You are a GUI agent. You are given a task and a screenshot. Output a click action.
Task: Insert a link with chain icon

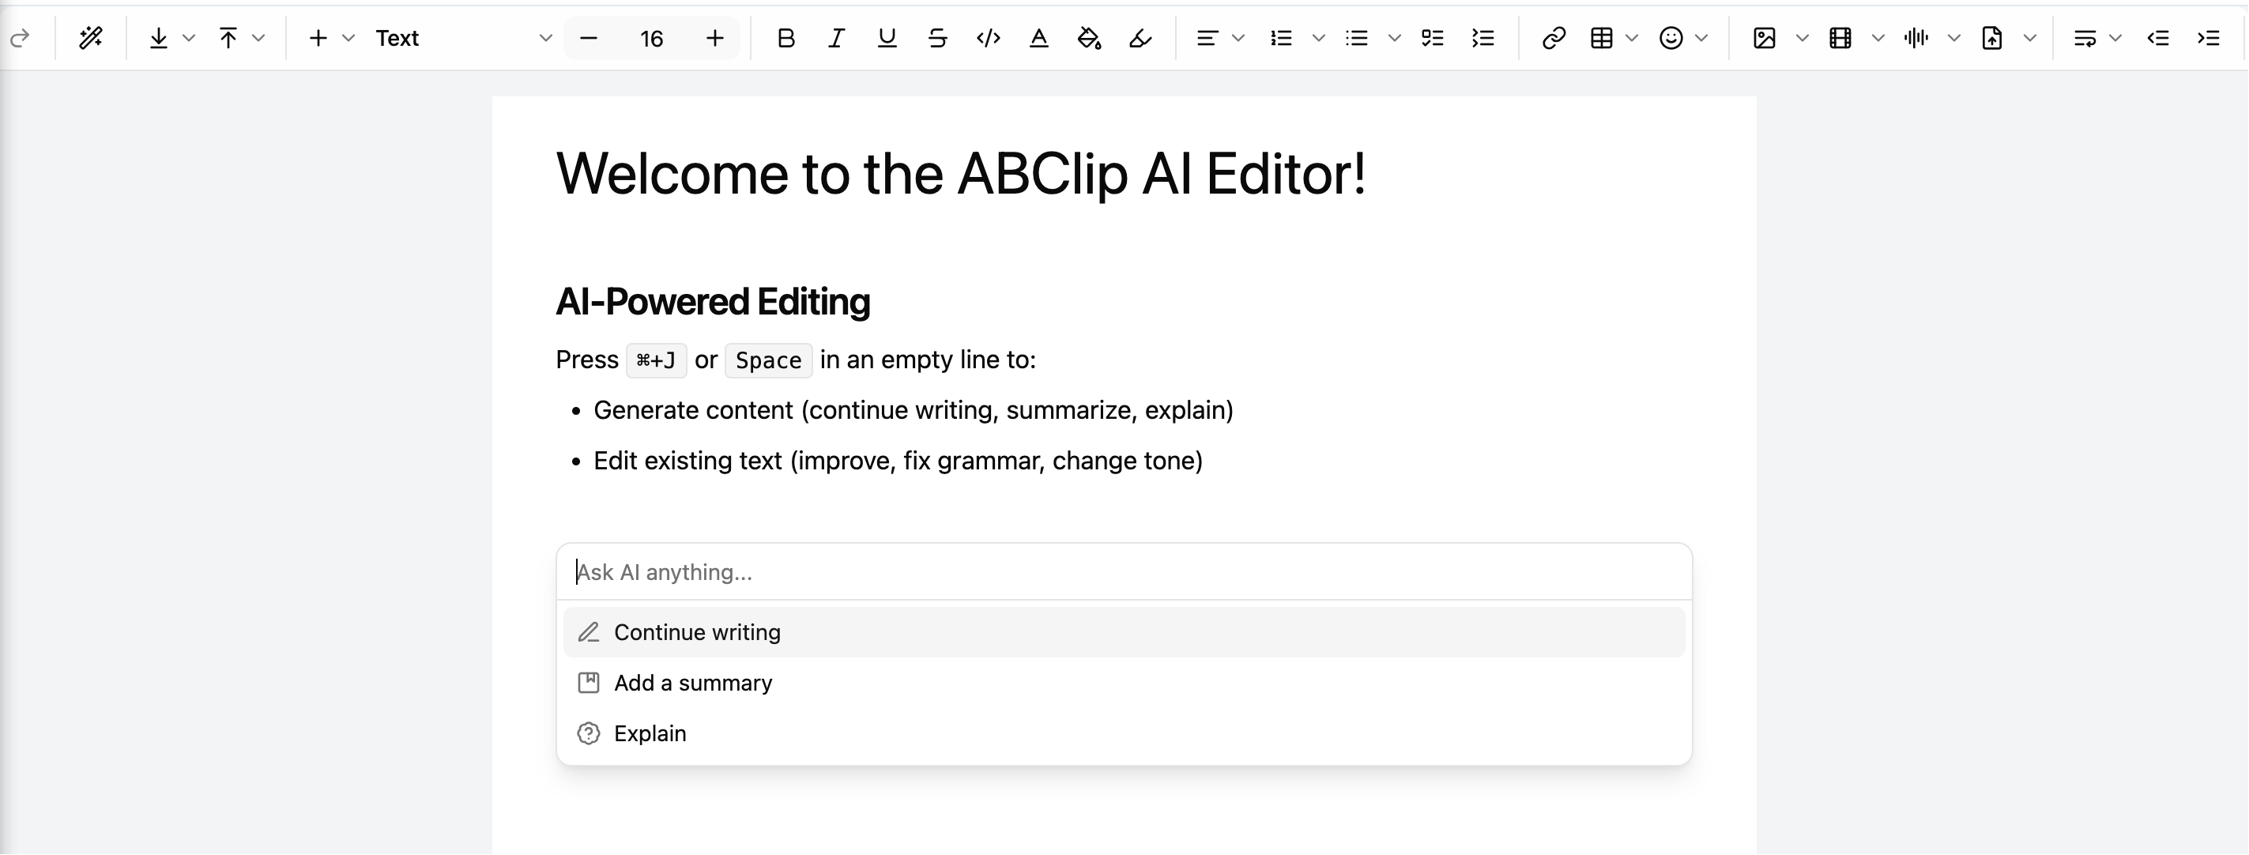(1553, 38)
